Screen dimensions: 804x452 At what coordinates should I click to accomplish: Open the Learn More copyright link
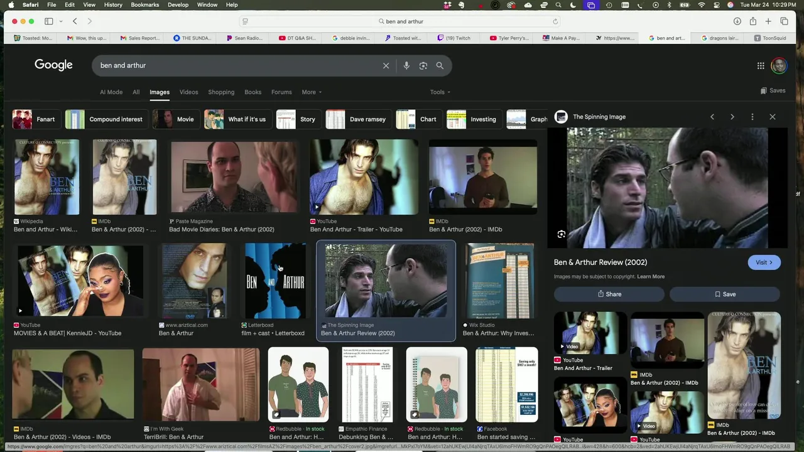click(x=651, y=276)
